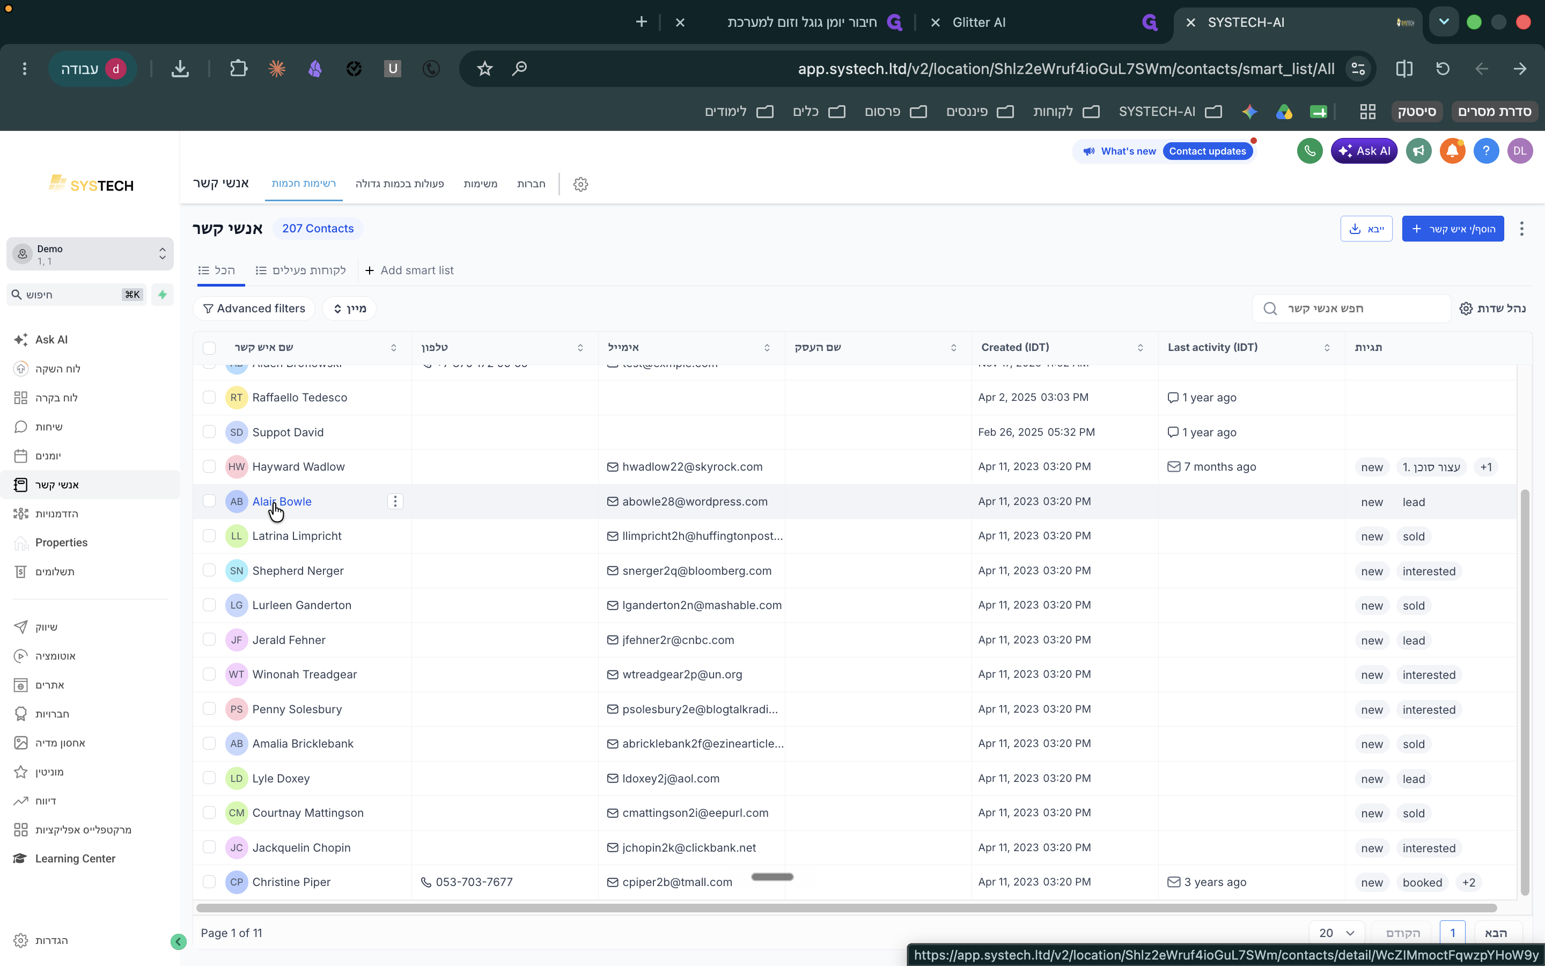Click the browser bookmark star icon
1545x966 pixels.
(x=484, y=68)
